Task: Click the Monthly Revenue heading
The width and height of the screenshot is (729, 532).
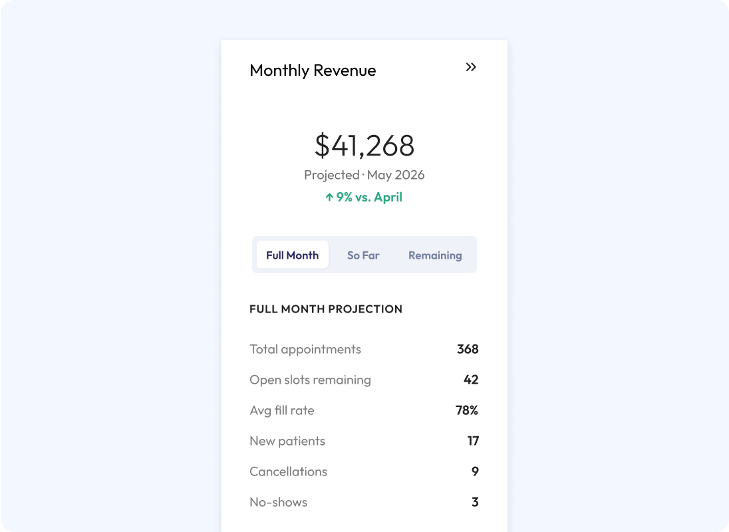Action: point(313,70)
